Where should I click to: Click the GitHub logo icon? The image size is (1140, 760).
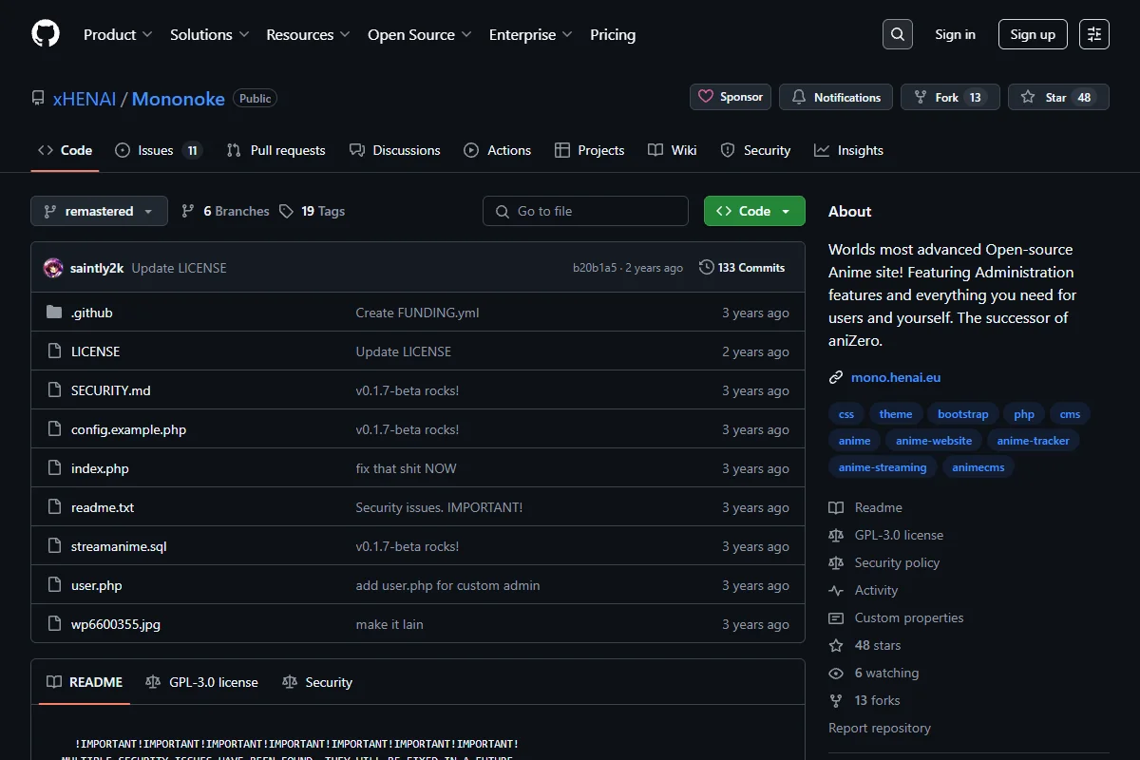[x=46, y=34]
